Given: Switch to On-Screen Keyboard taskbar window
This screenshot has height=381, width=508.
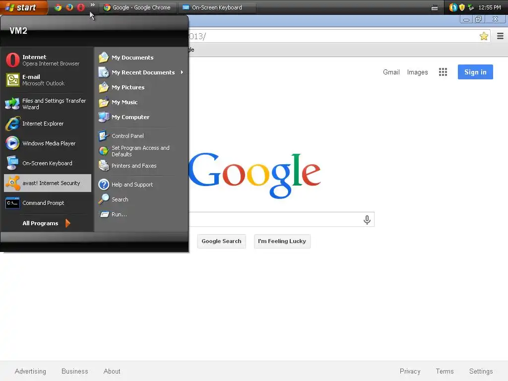Looking at the screenshot, I should (x=217, y=7).
